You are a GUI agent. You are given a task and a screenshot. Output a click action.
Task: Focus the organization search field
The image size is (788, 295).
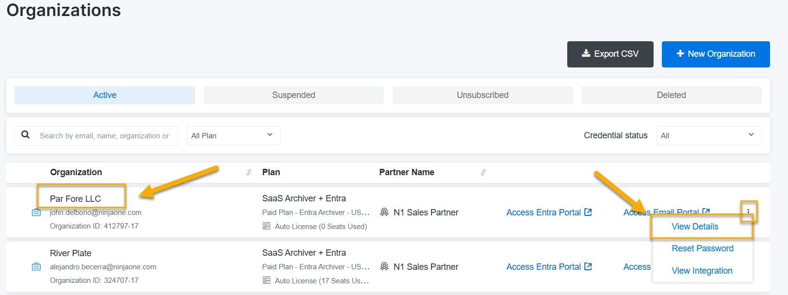point(104,136)
